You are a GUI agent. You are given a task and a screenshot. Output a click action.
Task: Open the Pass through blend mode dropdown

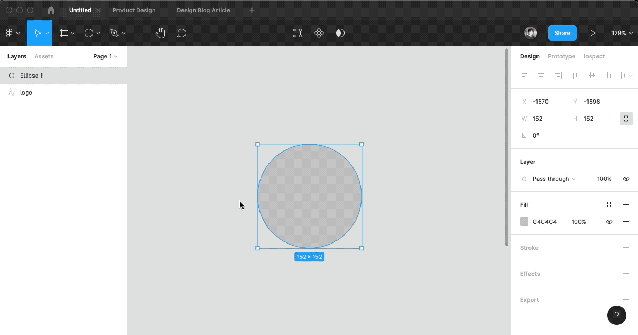553,179
